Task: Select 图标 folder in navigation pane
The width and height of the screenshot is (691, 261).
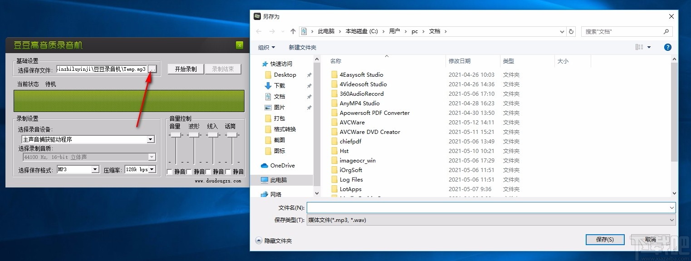Action: point(279,151)
